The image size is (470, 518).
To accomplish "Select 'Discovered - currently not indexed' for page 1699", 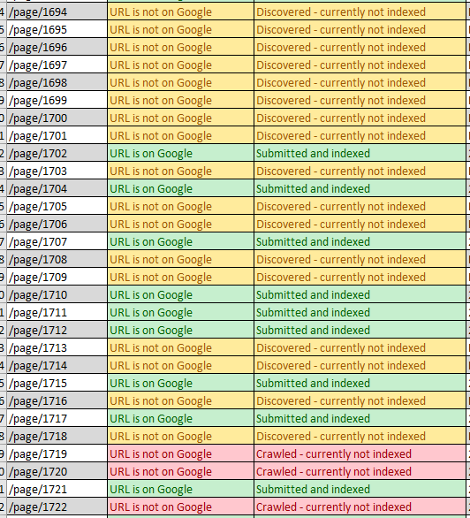I will click(341, 101).
